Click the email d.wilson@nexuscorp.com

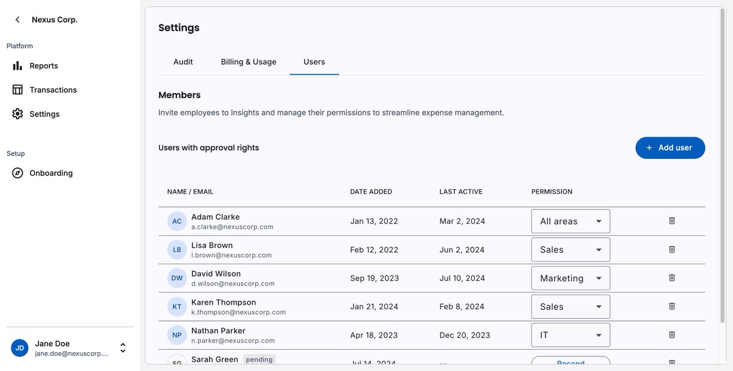pos(233,284)
